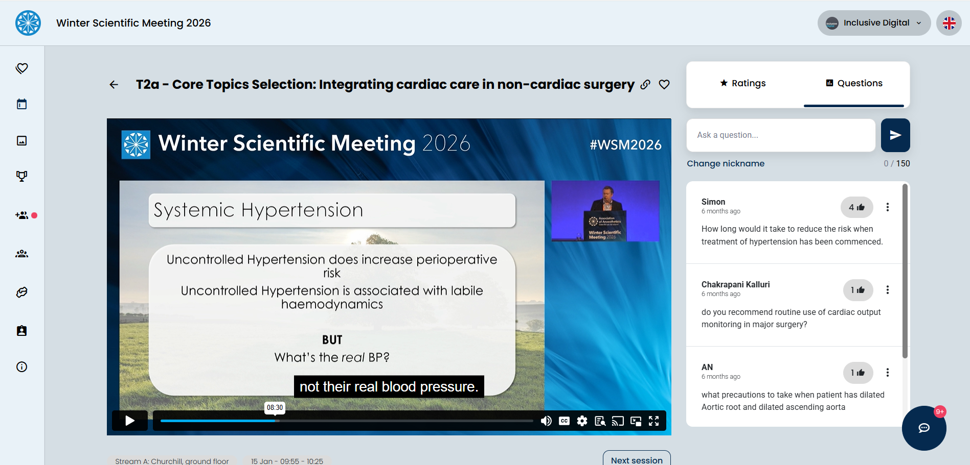
Task: Enable picture-in-picture mode
Action: pyautogui.click(x=636, y=421)
